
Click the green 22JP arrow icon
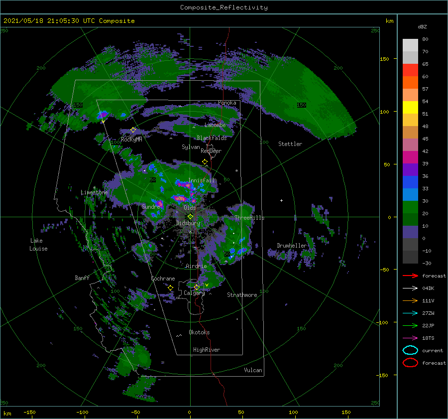tap(410, 325)
